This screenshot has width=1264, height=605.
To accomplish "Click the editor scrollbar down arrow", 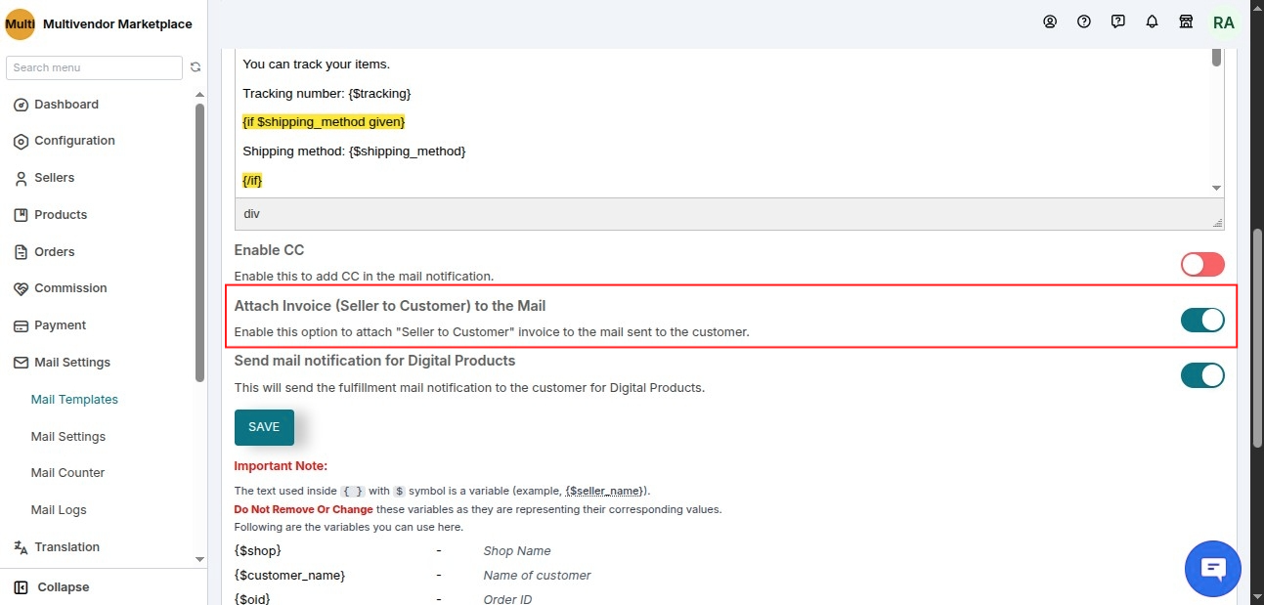I will tap(1217, 188).
